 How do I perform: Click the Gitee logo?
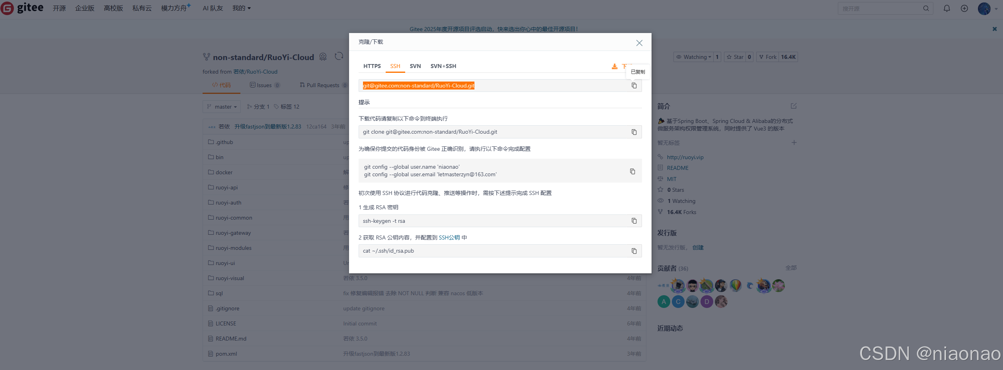[22, 8]
